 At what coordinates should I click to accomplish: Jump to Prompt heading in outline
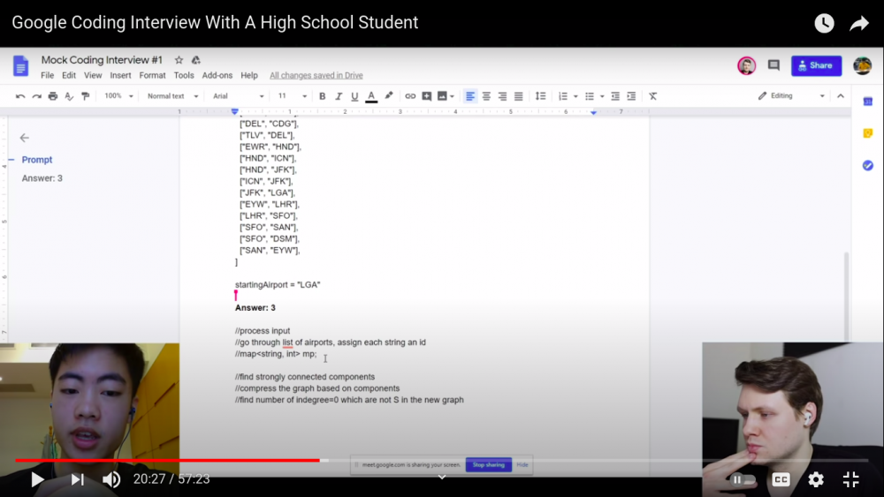[x=37, y=160]
